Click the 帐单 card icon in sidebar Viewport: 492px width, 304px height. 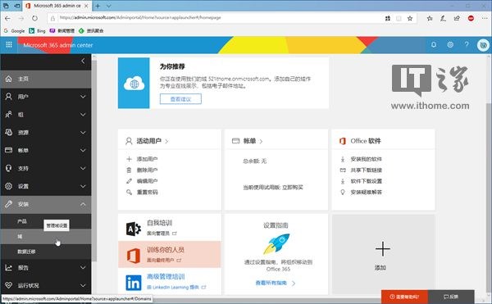click(8, 150)
